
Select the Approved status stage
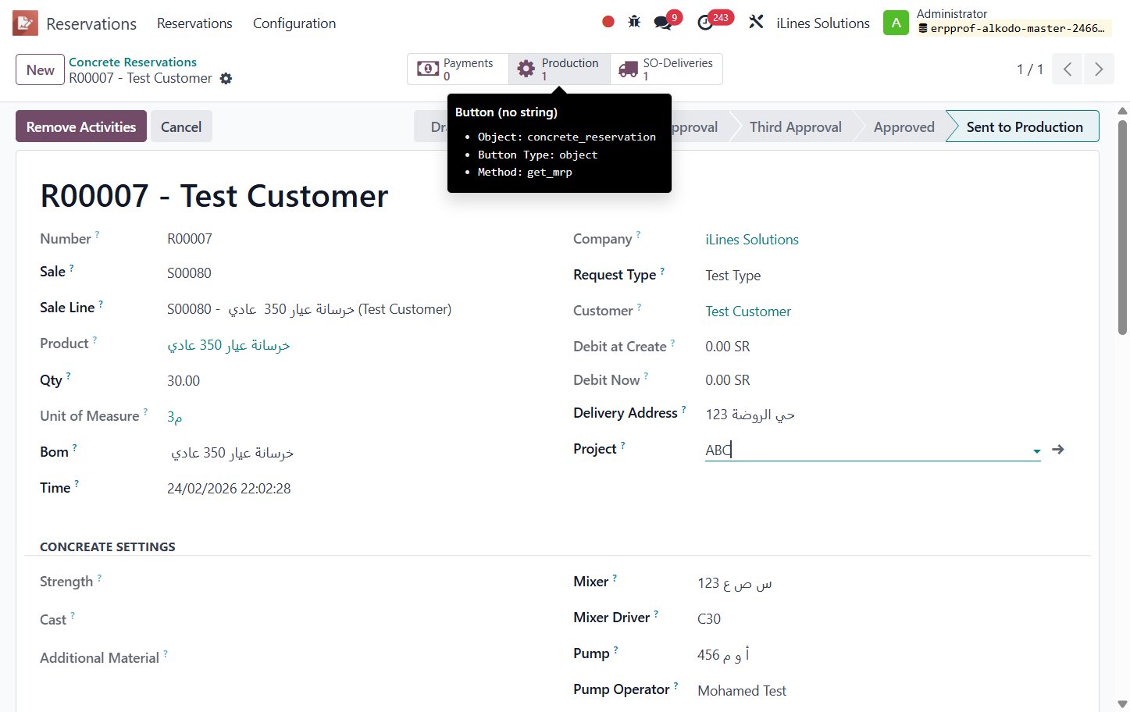(904, 126)
